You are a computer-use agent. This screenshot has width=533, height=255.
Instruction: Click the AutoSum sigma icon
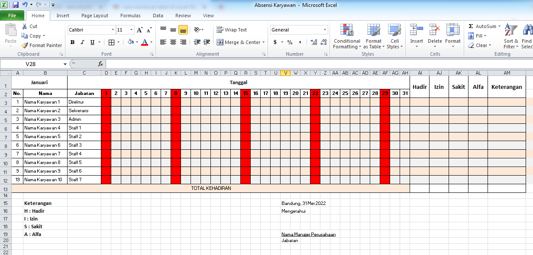tap(471, 26)
